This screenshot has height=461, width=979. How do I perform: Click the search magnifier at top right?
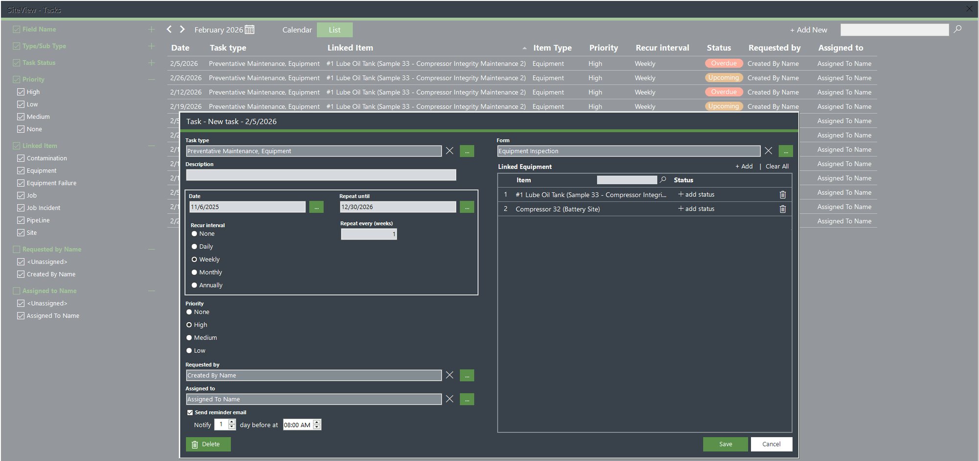958,29
